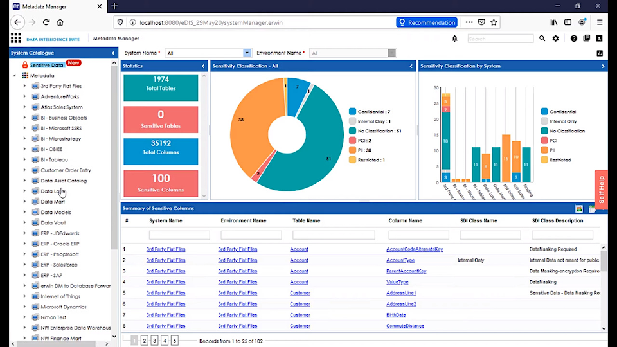Click the bar chart dashboard icon
617x347 pixels.
[x=600, y=53]
